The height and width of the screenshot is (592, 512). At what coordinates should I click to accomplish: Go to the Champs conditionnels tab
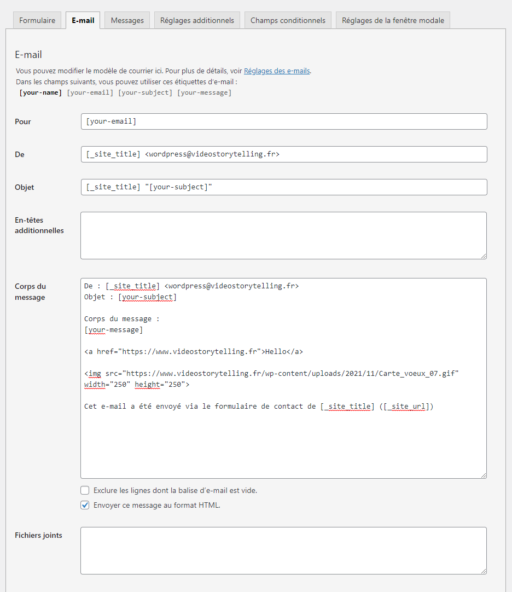[x=288, y=20]
